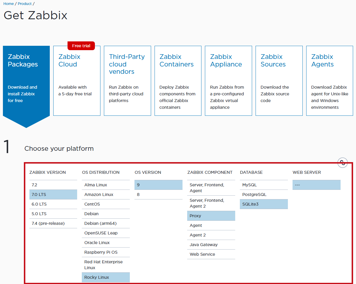Viewport: 356px width, 284px height.
Task: Click the ZABBIX VERSION column header
Action: 48,172
